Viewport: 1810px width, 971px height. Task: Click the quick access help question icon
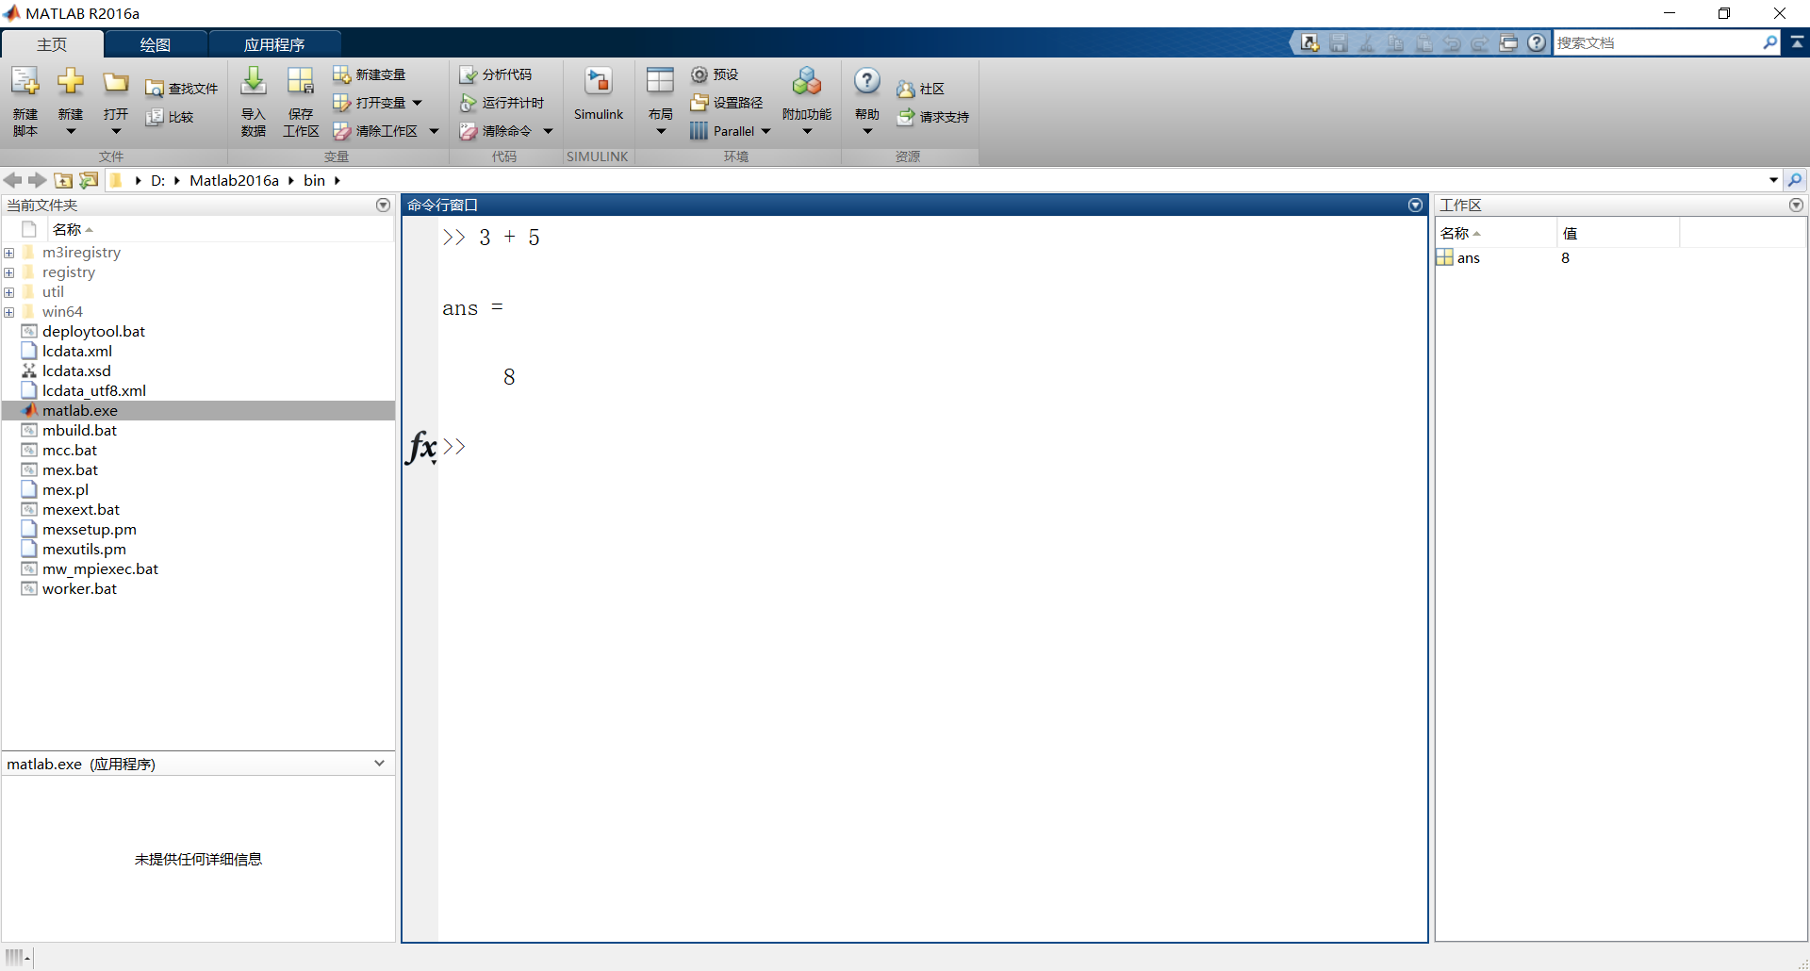tap(1538, 42)
